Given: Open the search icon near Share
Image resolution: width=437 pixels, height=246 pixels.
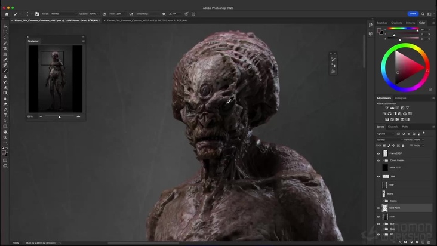Looking at the screenshot, I should [x=423, y=14].
